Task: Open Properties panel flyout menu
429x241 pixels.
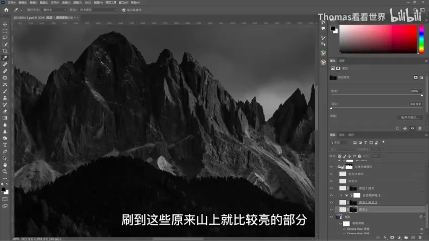Action: [x=426, y=61]
